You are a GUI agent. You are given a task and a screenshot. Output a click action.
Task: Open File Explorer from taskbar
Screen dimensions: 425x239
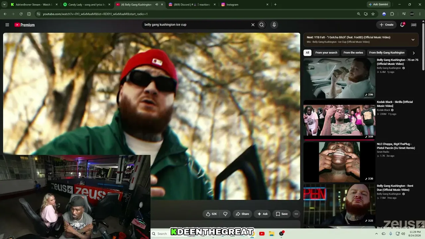pos(271,234)
